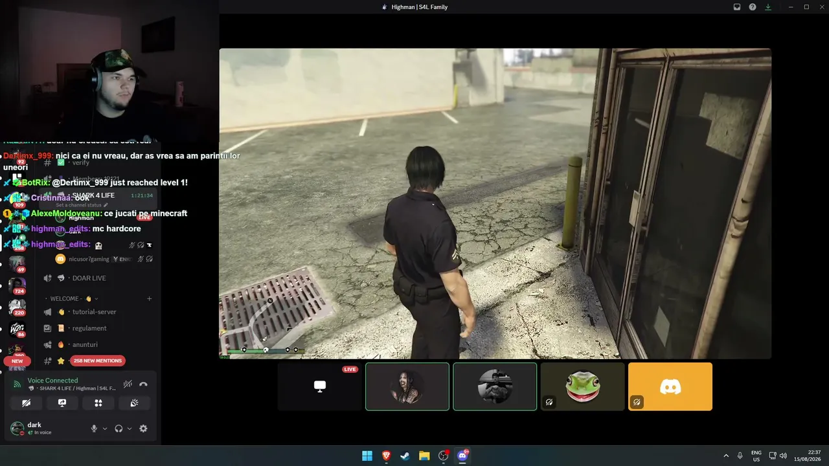Screen dimensions: 829x466
Task: Create a channel in WELCOME category
Action: tap(149, 298)
